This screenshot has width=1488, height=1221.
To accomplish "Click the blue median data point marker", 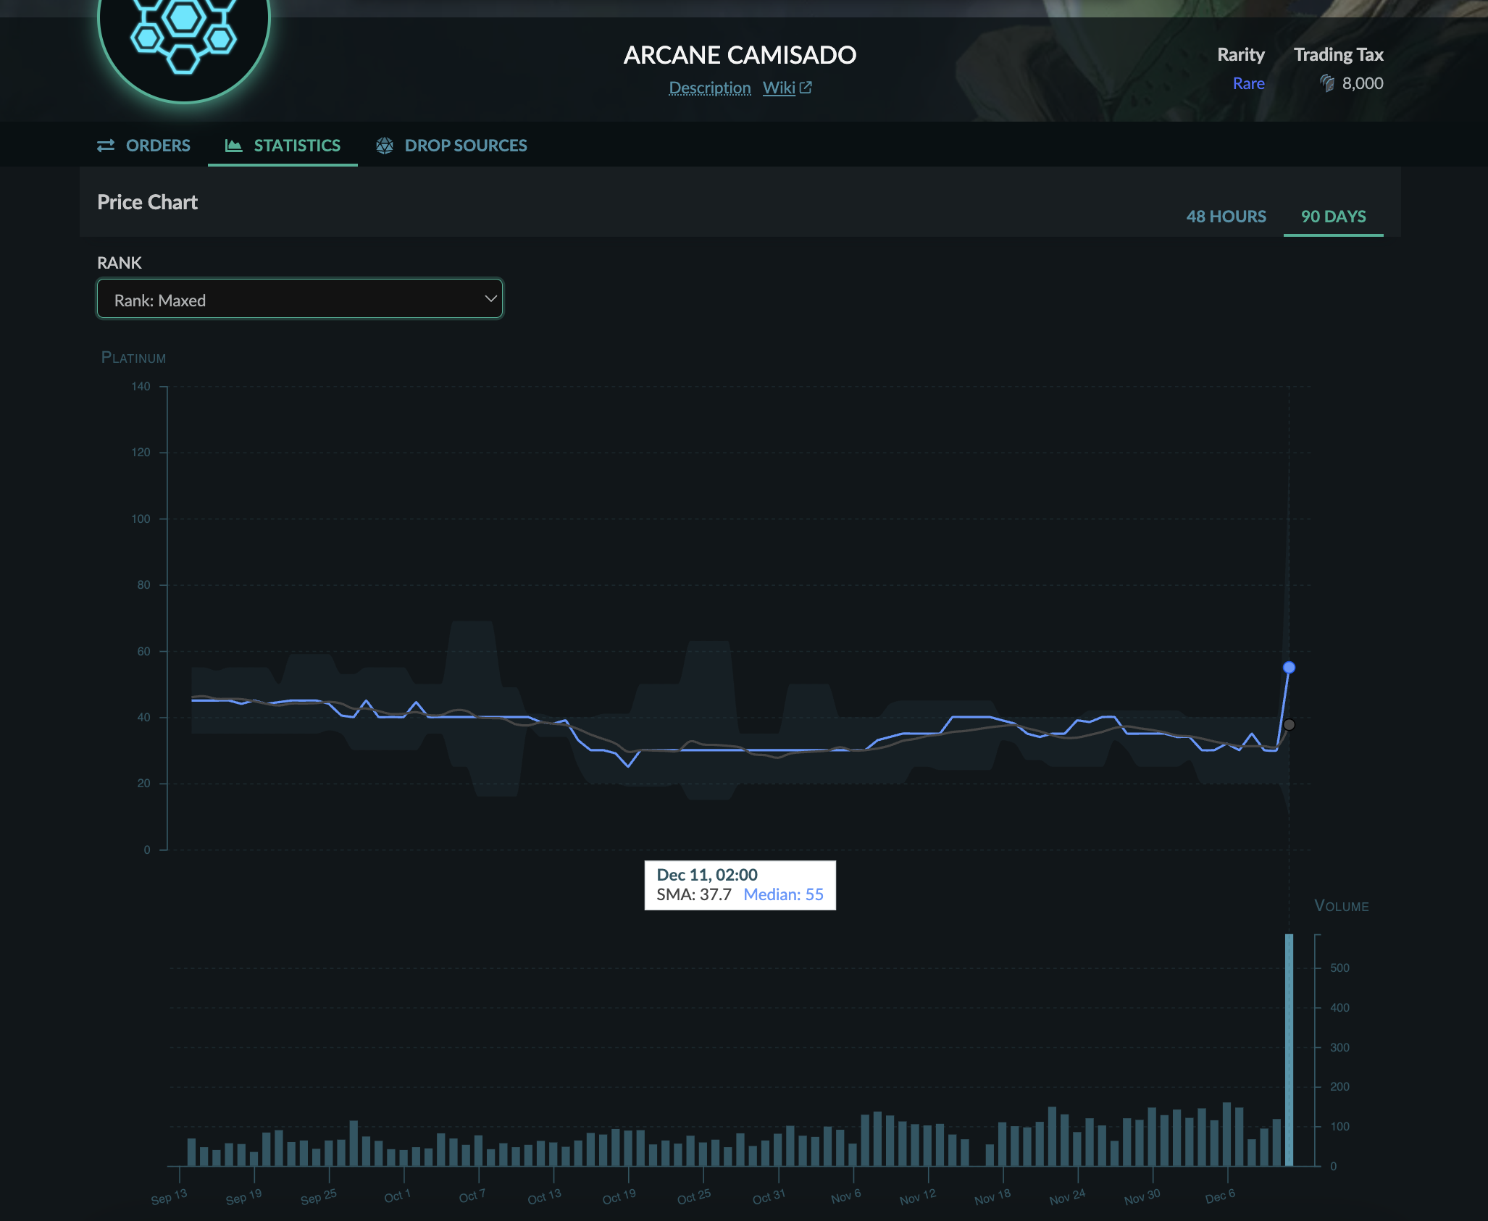I will pyautogui.click(x=1289, y=667).
